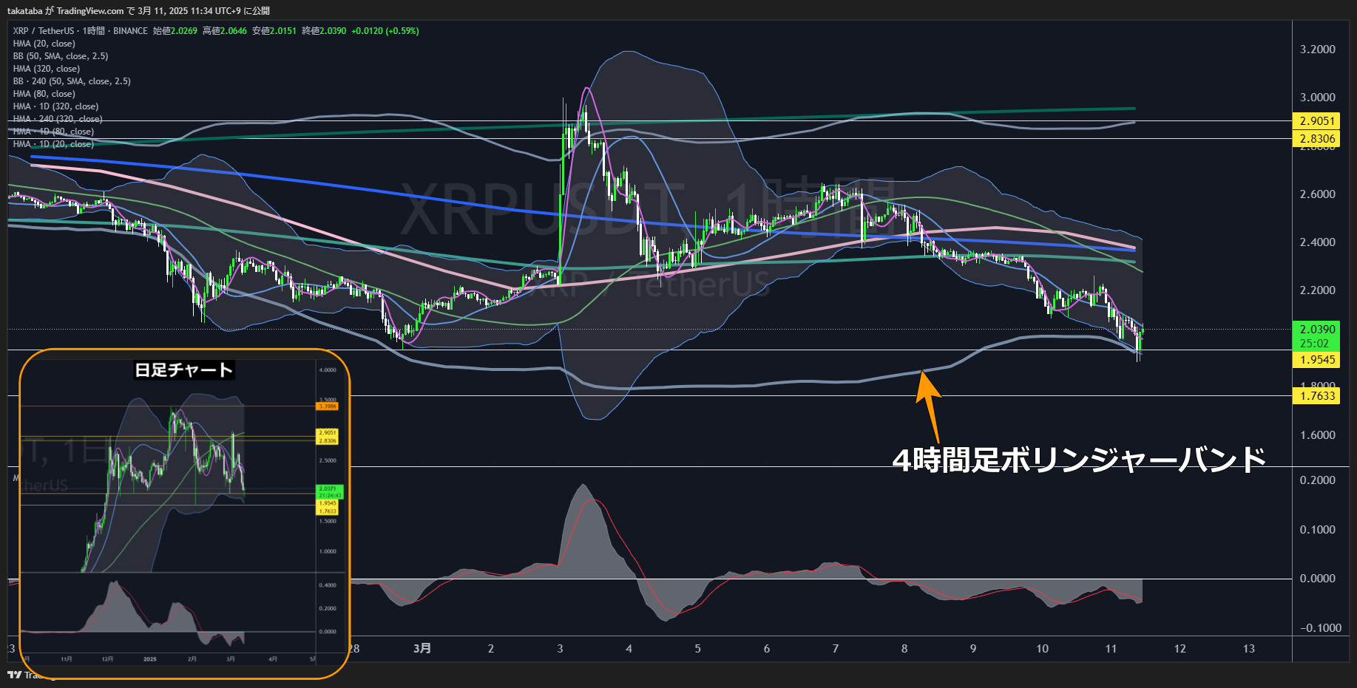Click the 終値 2.0390 close value in legend

[324, 31]
